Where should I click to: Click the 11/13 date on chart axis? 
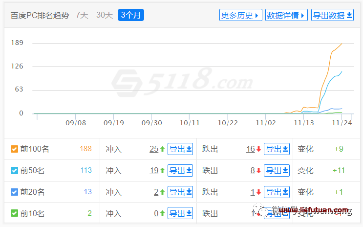pos(304,123)
